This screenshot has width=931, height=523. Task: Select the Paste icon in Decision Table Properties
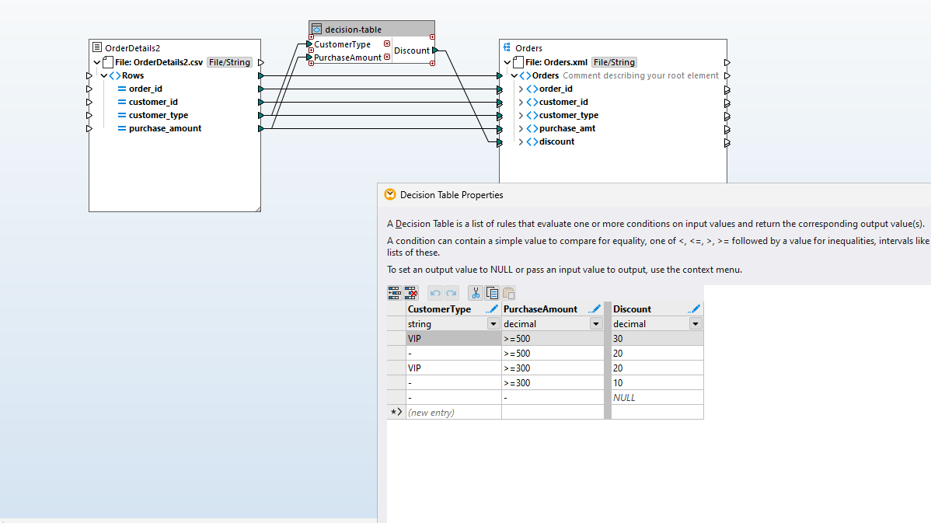(x=509, y=293)
